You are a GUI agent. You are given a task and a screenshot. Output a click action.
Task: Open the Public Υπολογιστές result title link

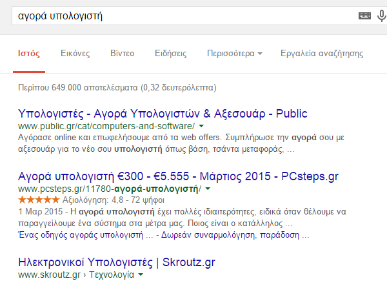(163, 114)
